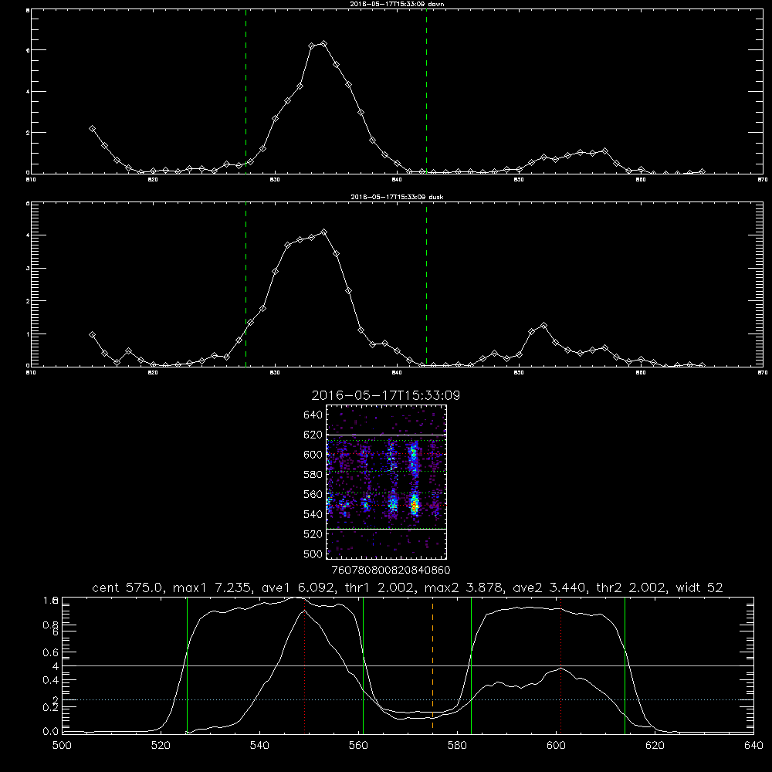This screenshot has width=772, height=772.
Task: Click the dawn plot title text
Action: click(397, 3)
